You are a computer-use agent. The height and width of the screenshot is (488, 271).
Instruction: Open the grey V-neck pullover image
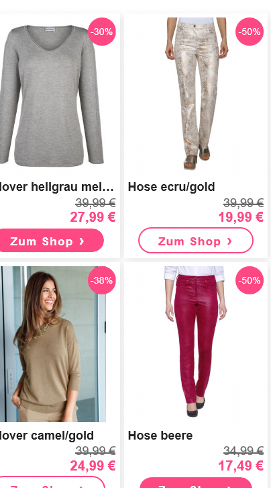click(x=52, y=95)
